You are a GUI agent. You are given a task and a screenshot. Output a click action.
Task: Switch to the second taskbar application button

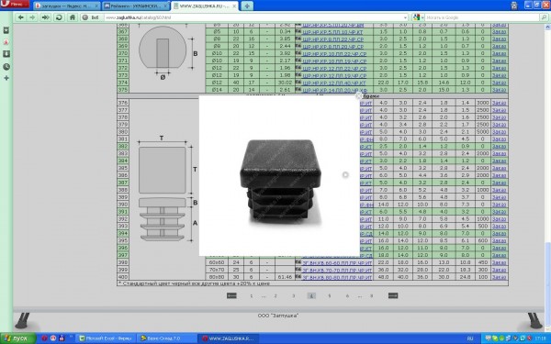point(166,338)
